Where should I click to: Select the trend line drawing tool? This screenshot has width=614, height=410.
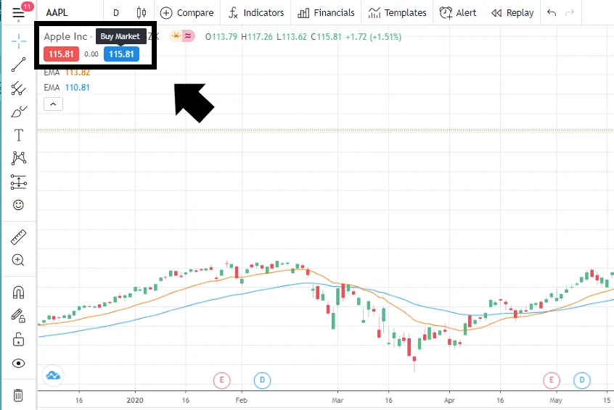click(18, 64)
